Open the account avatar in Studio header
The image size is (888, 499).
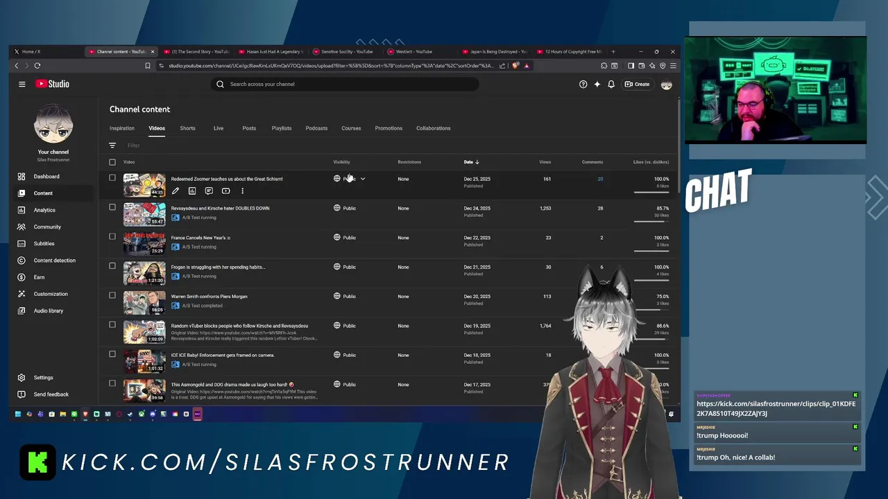666,84
